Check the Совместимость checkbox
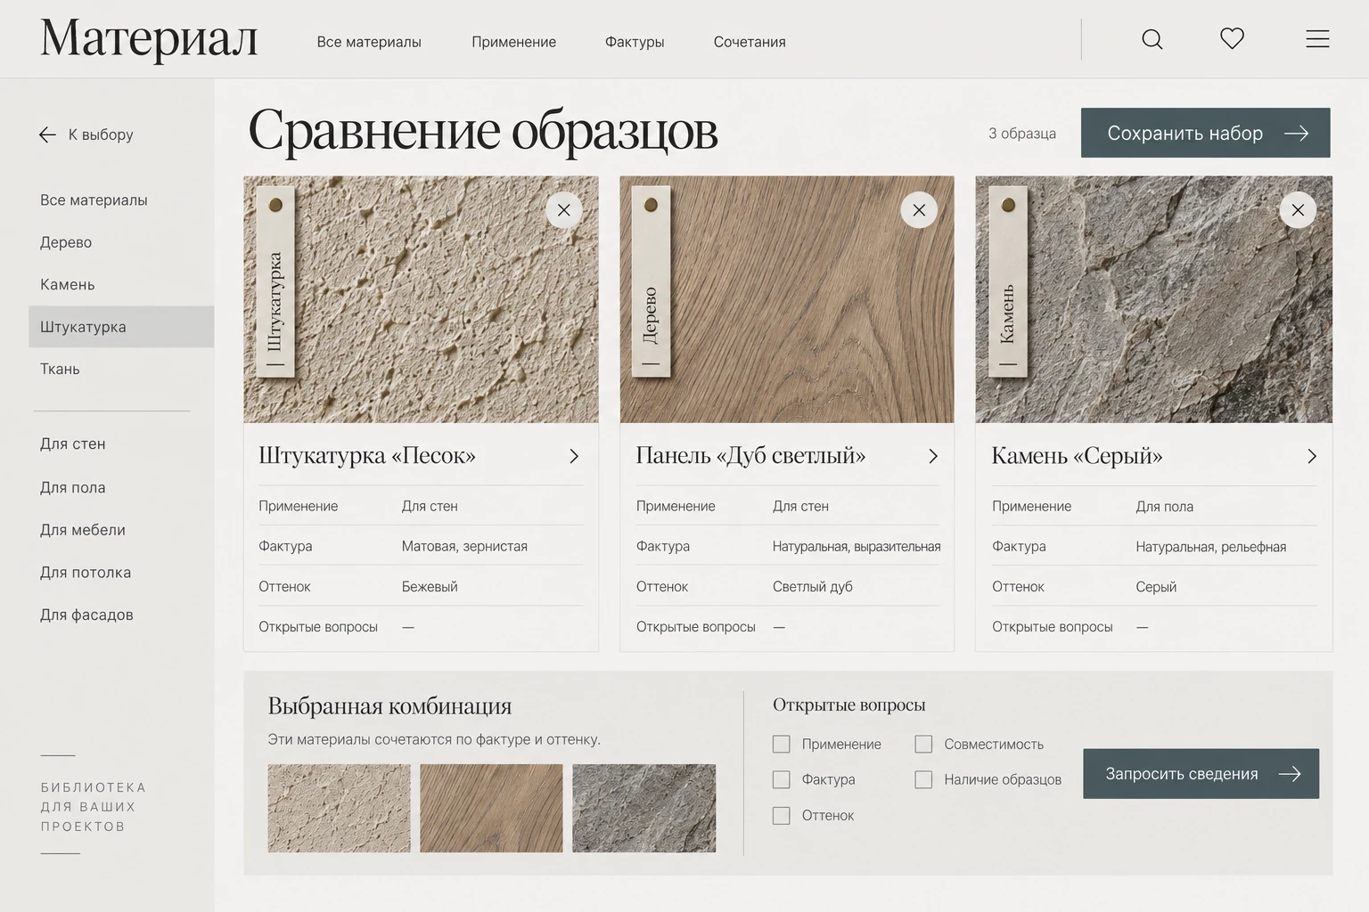Screen dimensions: 1369x912 [923, 744]
